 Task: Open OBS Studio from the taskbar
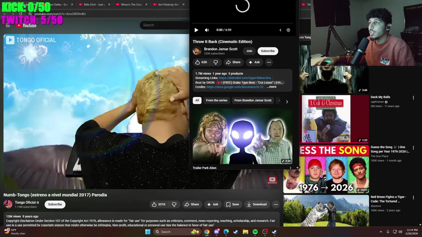click(265, 232)
